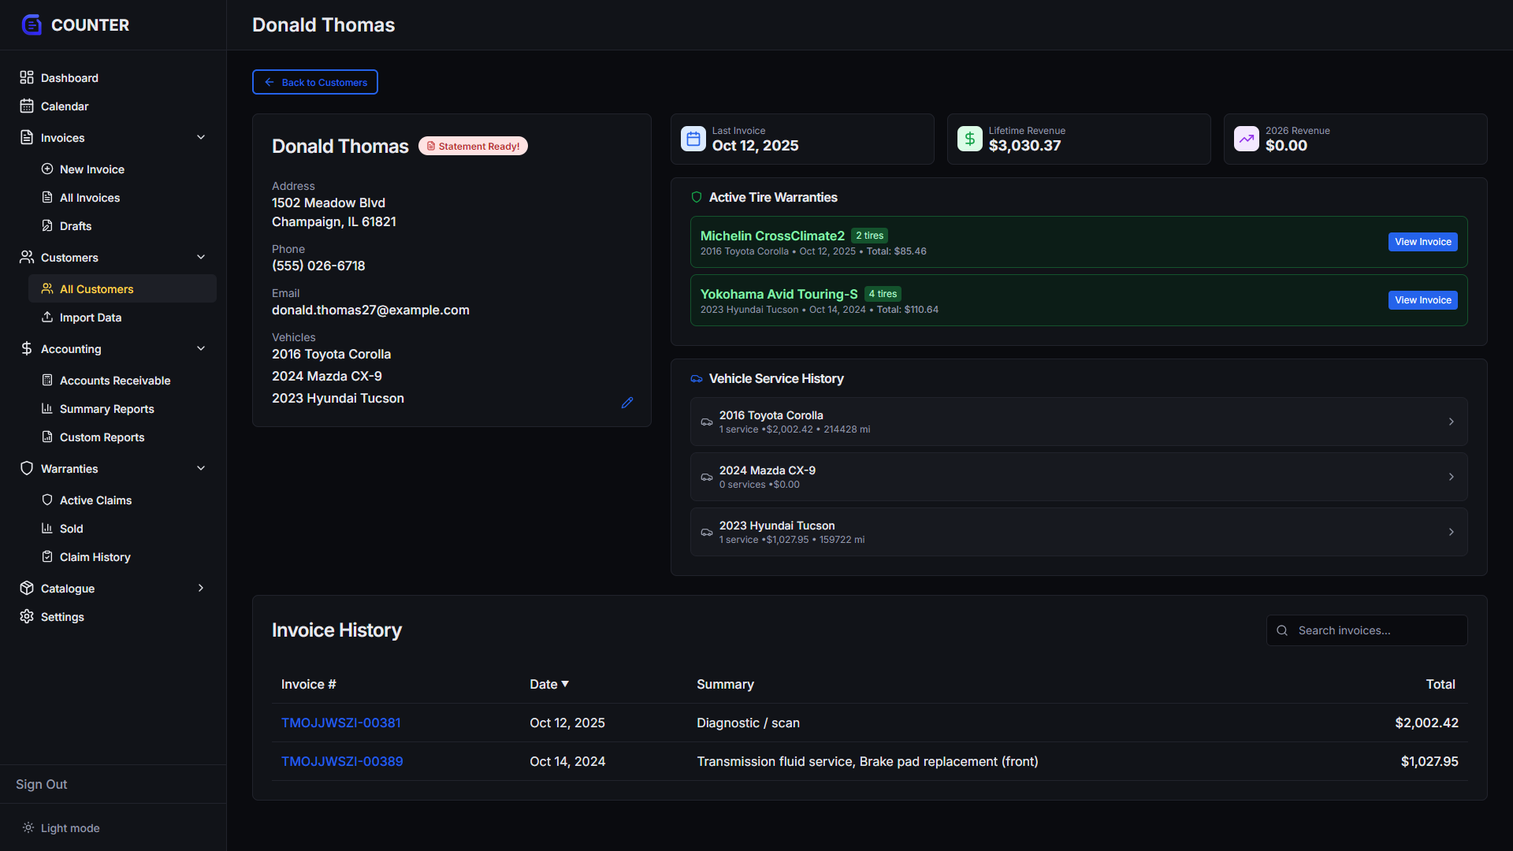Click the Invoices document icon
The width and height of the screenshot is (1513, 851).
(27, 137)
